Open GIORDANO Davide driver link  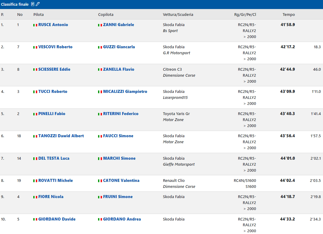click(57, 219)
